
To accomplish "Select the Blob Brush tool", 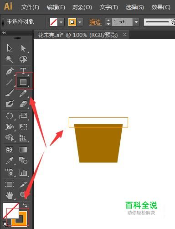I will (x=10, y=104).
